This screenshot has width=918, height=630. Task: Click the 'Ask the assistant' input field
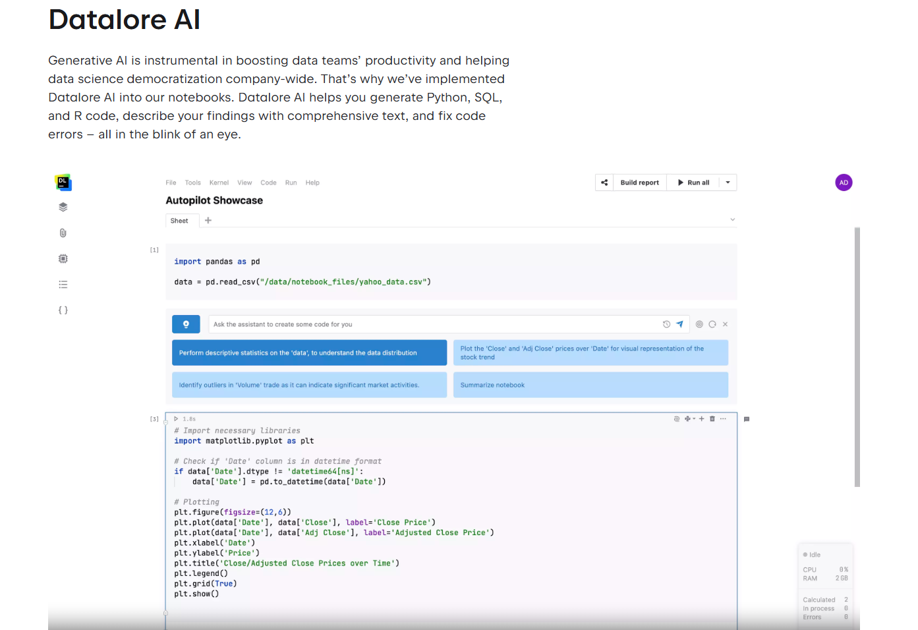point(435,324)
